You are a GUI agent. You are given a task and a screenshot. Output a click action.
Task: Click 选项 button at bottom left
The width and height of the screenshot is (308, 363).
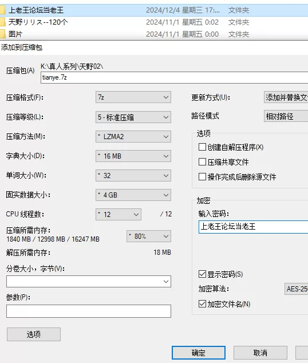[x=34, y=334]
